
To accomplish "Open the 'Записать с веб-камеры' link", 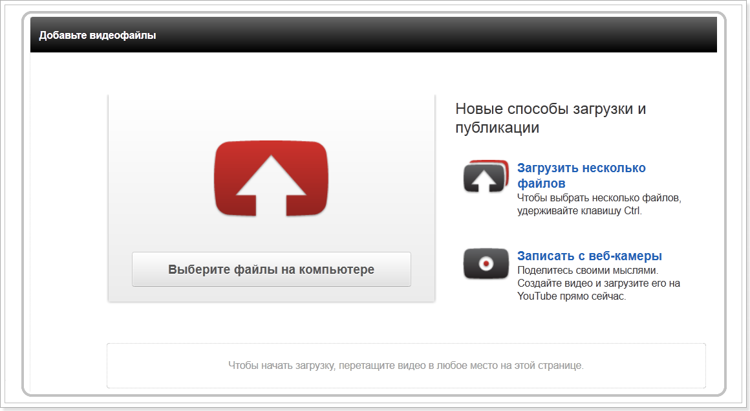I will 589,256.
